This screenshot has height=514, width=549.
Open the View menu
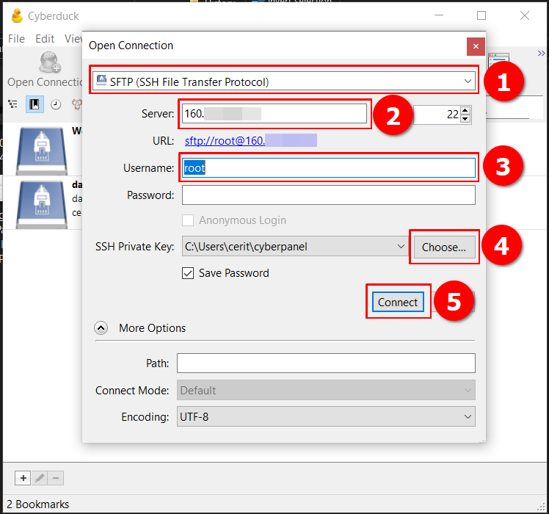pos(73,38)
